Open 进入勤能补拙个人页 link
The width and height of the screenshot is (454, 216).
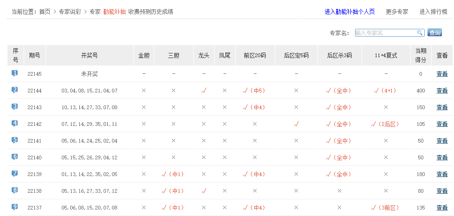click(349, 12)
